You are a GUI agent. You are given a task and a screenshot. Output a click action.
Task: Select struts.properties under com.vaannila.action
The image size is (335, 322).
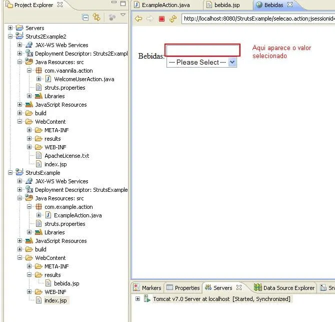[x=64, y=88]
